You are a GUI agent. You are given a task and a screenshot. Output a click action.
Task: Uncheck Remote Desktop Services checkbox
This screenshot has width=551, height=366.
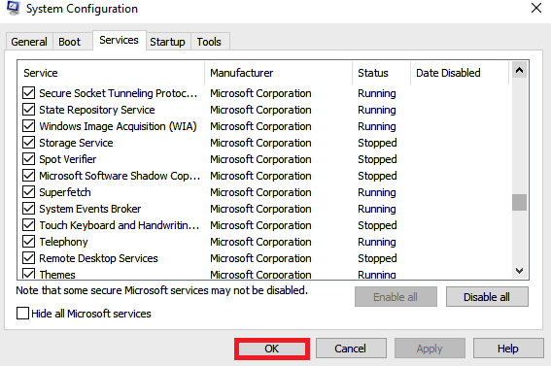click(28, 258)
